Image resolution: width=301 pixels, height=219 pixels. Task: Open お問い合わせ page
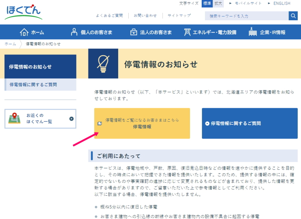pos(145,16)
